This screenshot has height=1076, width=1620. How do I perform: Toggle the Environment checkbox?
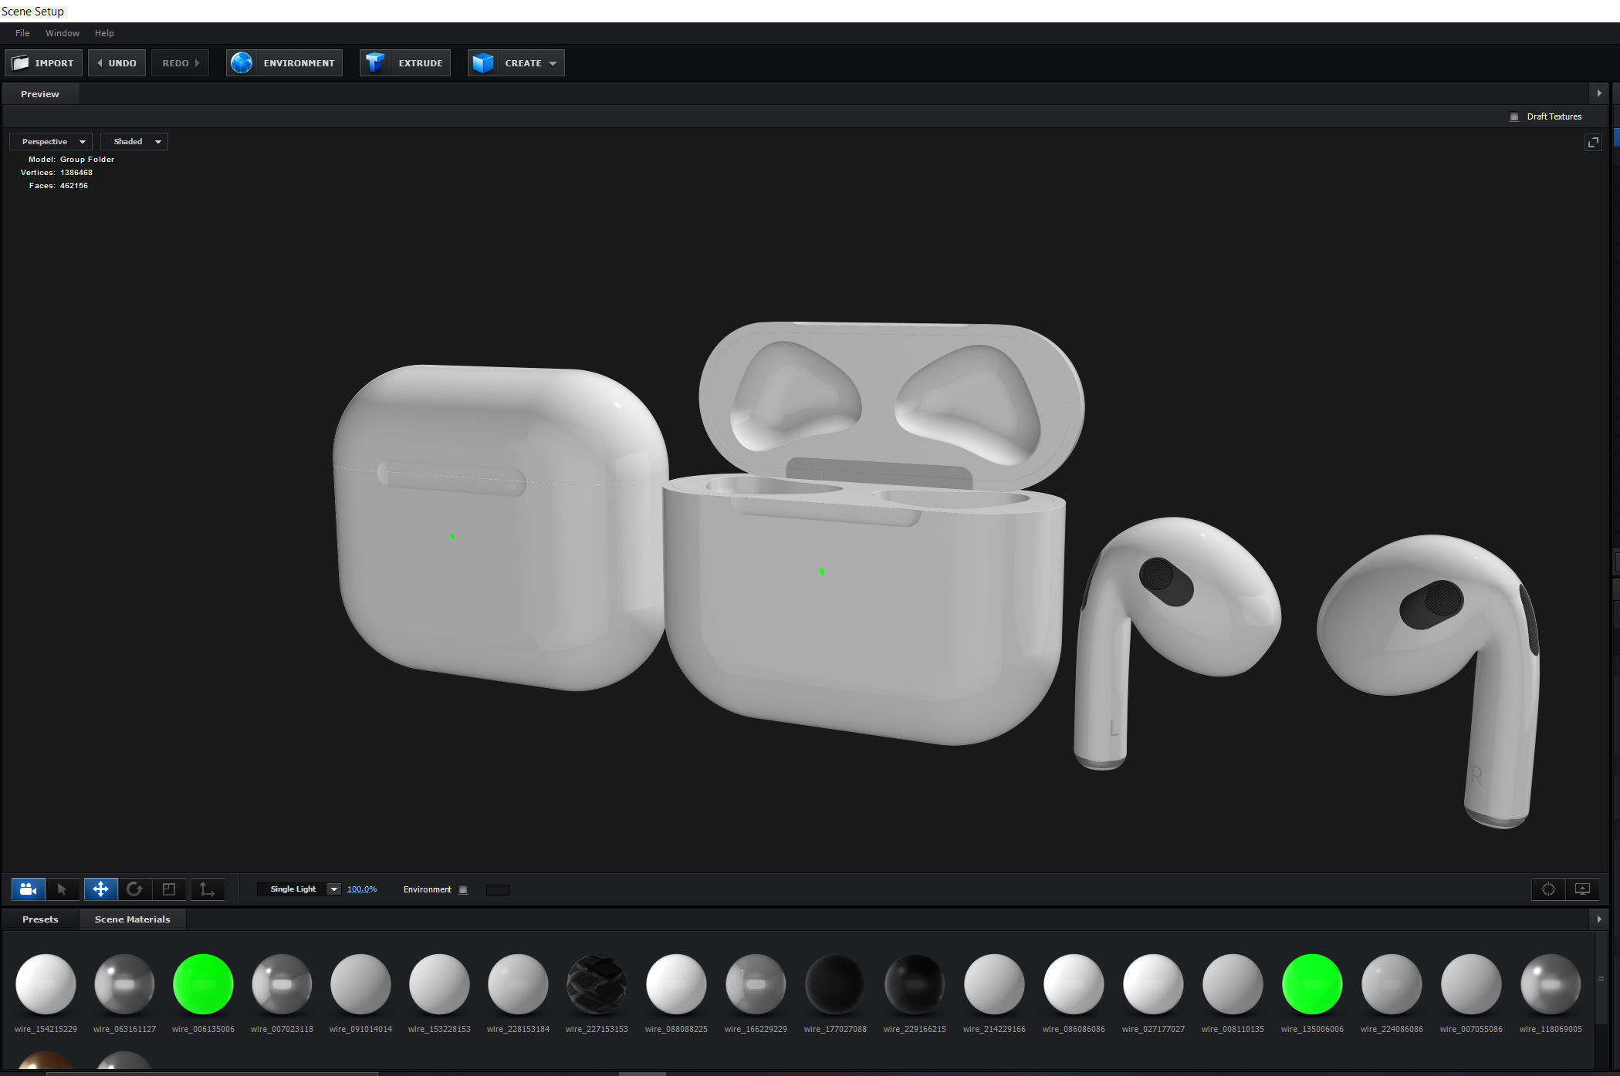click(x=463, y=889)
